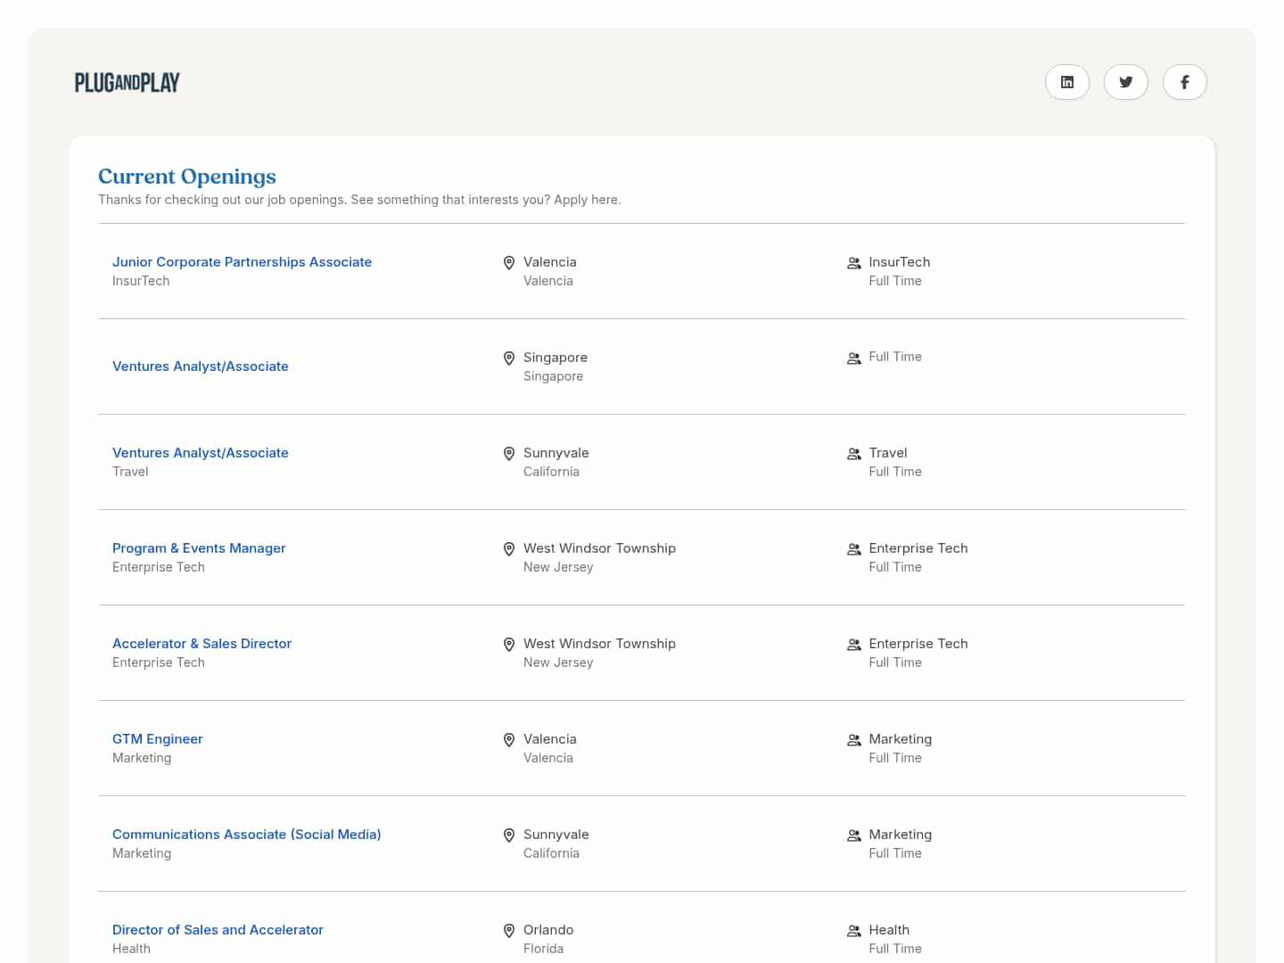Click location pin in Program & Events Manager row
The height and width of the screenshot is (963, 1284).
pos(509,549)
